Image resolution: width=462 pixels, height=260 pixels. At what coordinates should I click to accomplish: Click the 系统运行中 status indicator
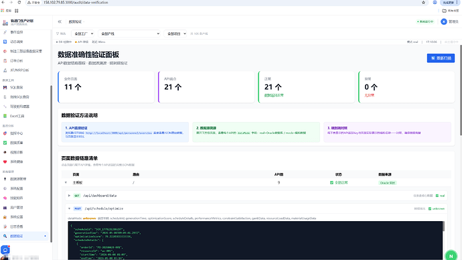coord(425,21)
